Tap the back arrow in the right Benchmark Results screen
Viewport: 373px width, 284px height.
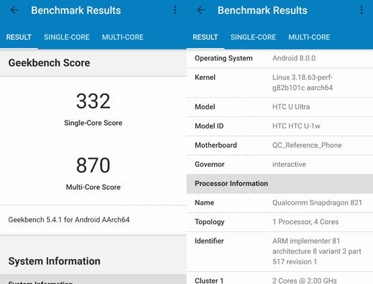tap(201, 10)
